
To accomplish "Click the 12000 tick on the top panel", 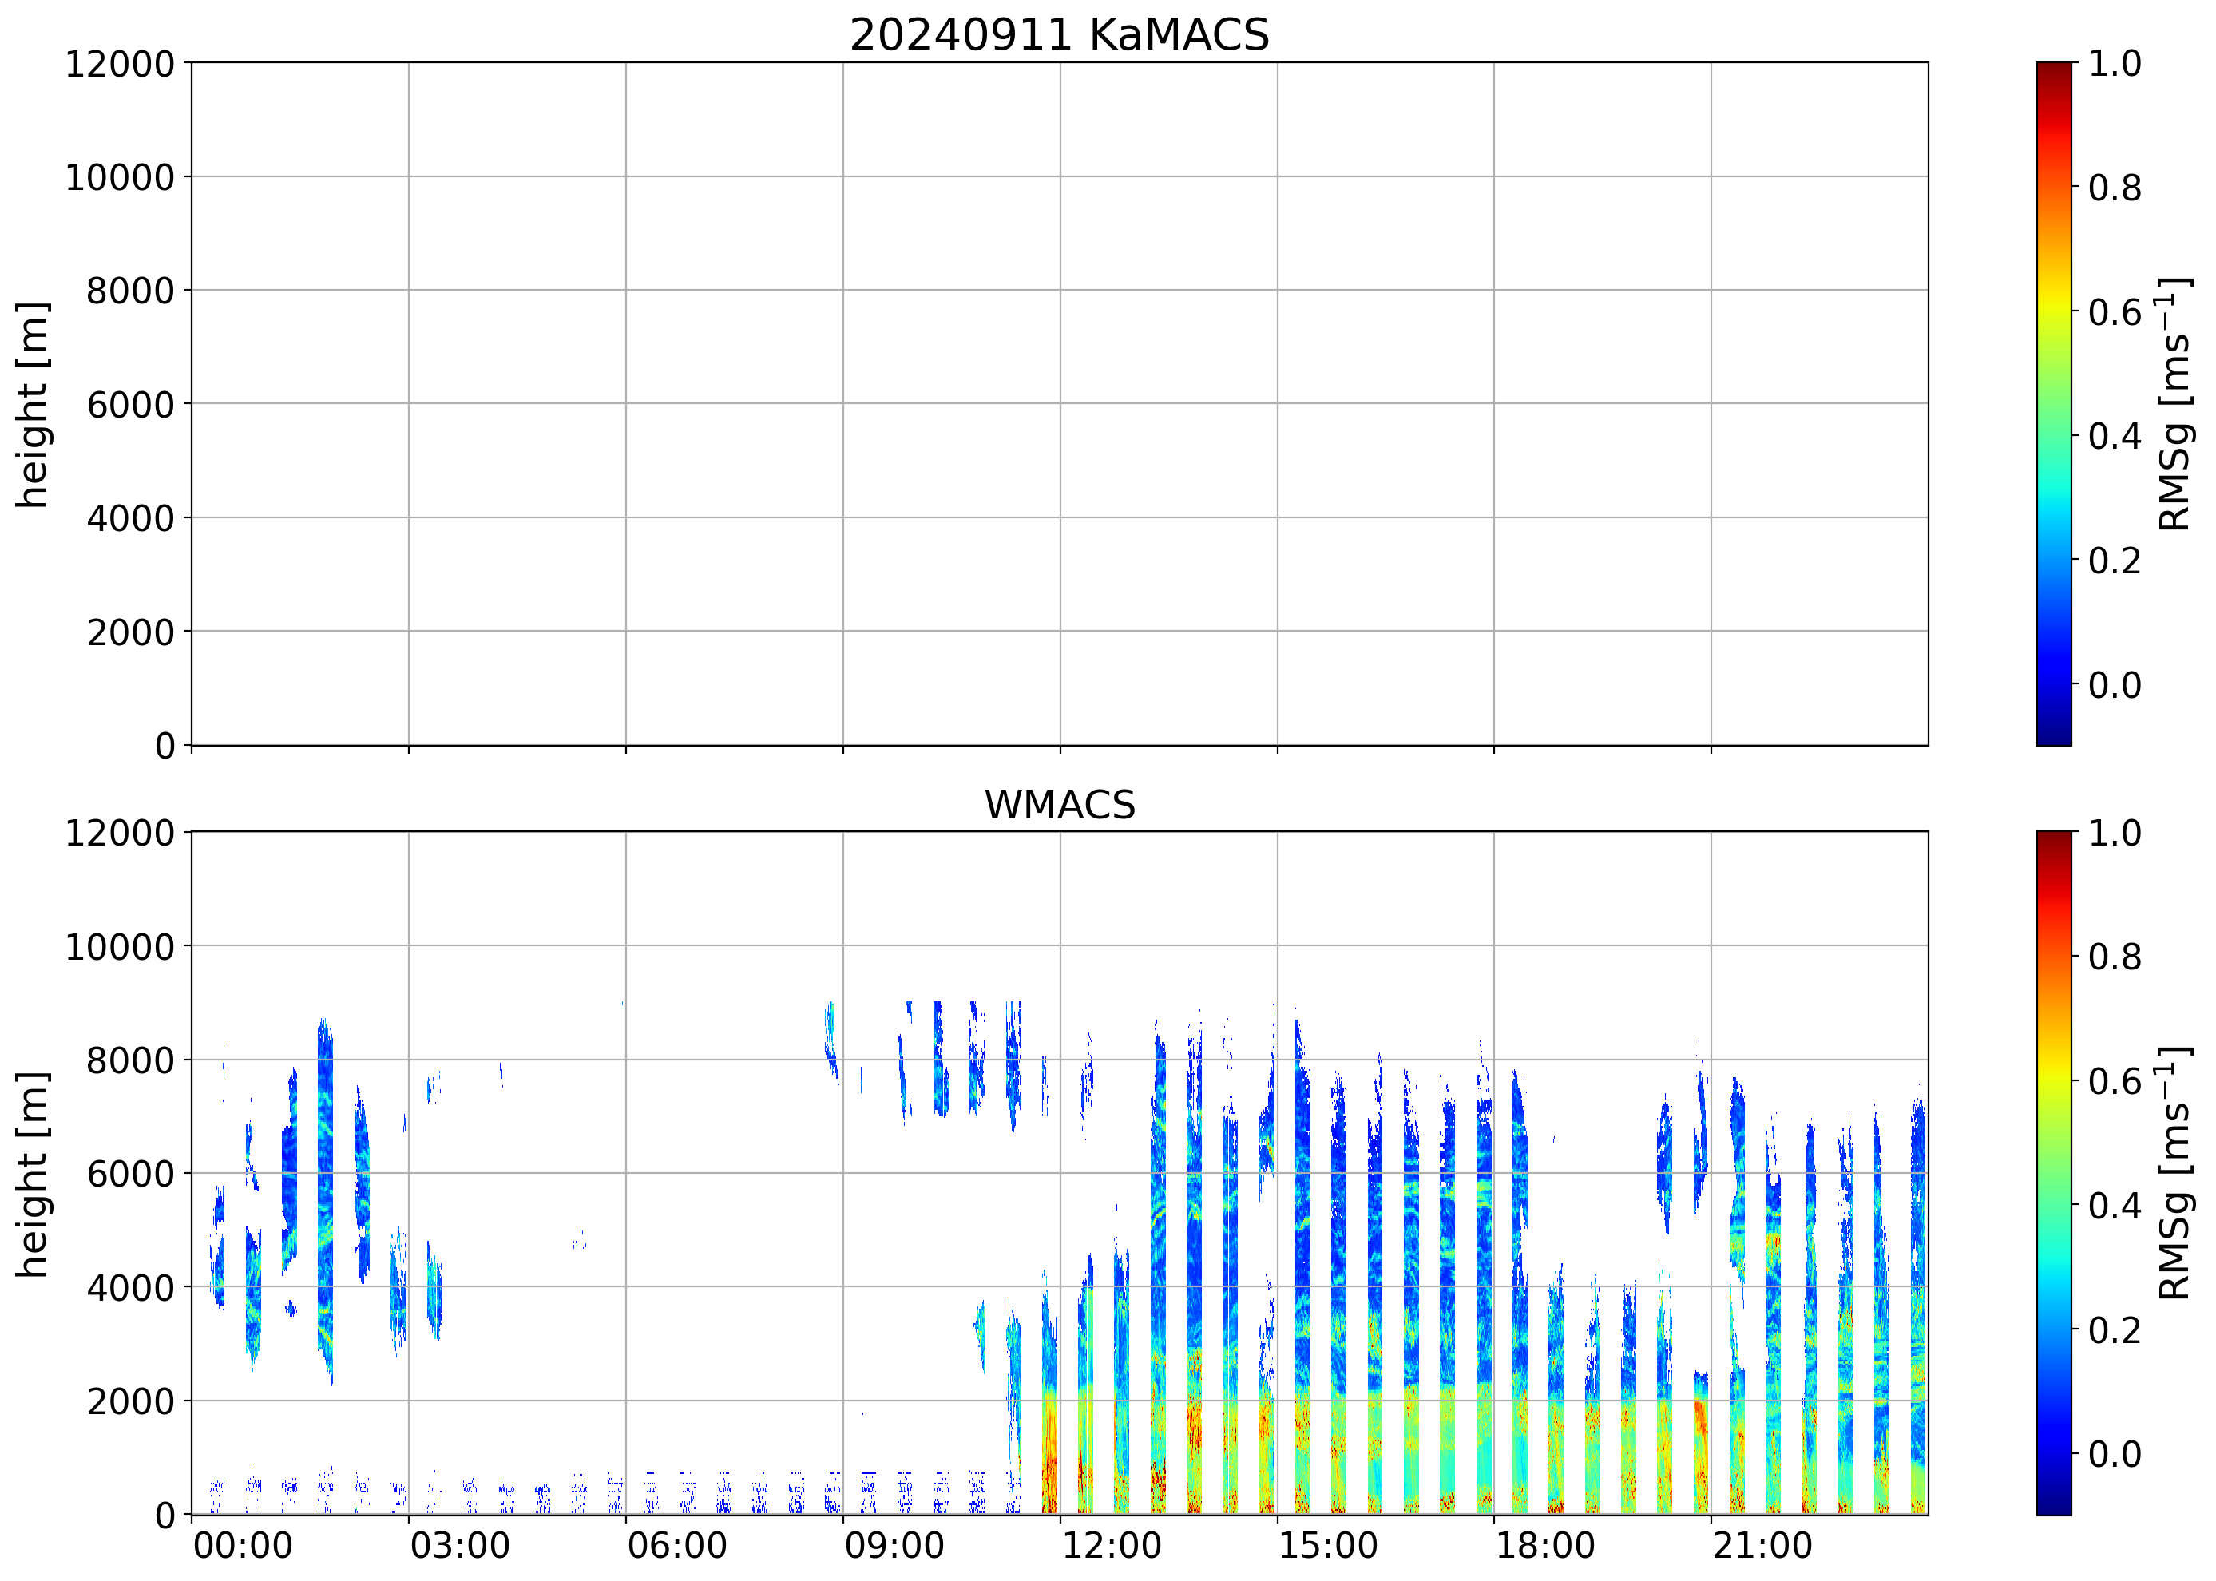I will point(119,64).
